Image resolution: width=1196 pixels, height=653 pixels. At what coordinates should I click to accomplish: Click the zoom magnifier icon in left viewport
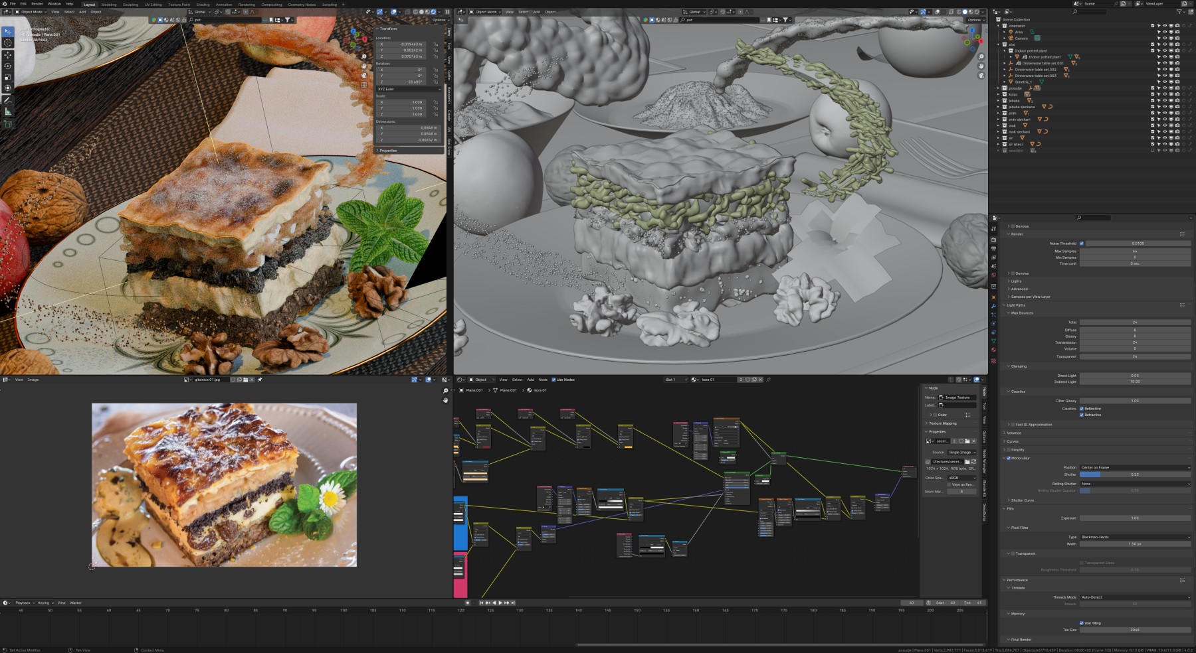click(x=364, y=57)
